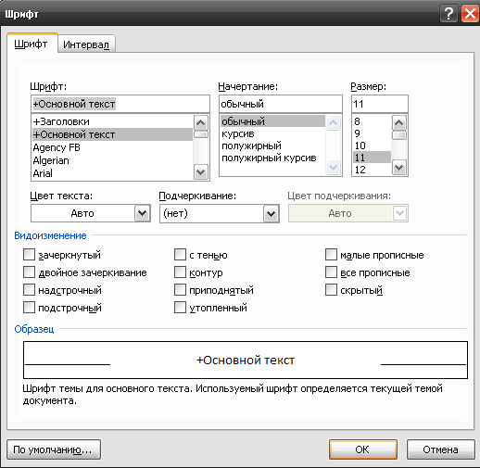Enable зачеркнутый strikethrough checkbox
Image resolution: width=480 pixels, height=468 pixels.
click(x=29, y=255)
